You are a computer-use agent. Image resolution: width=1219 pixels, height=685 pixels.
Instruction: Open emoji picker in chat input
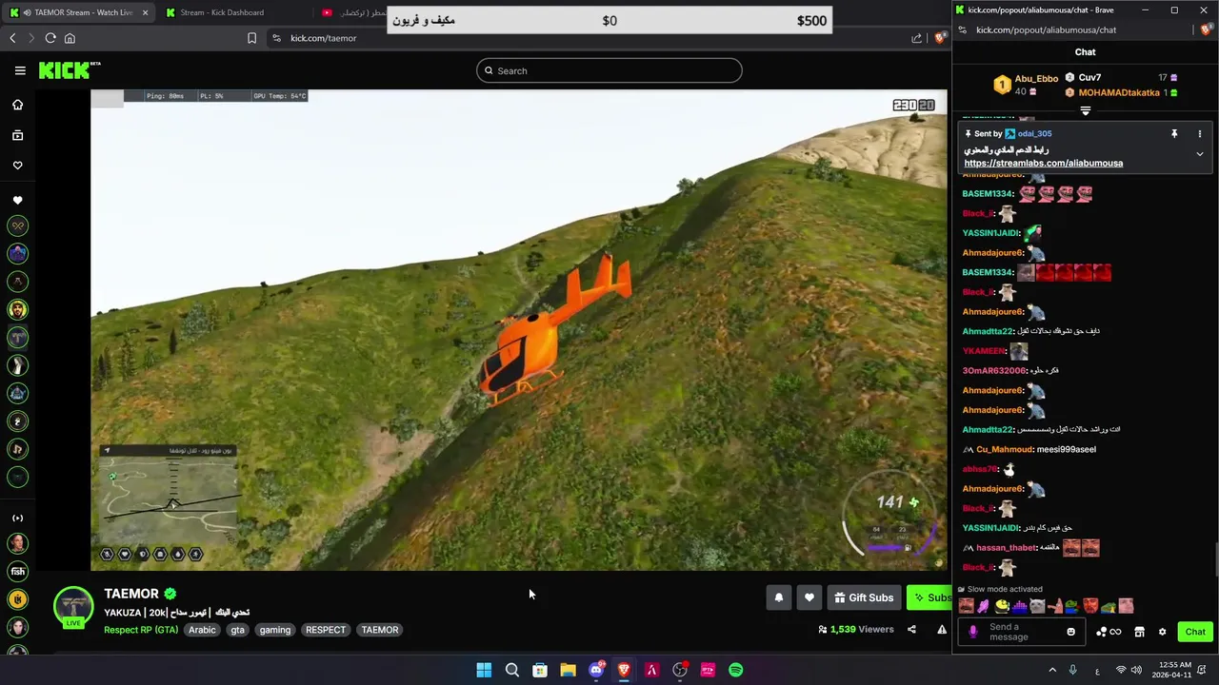[1070, 632]
